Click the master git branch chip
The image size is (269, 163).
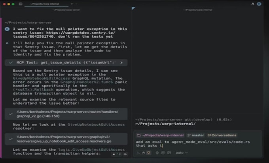196,135
